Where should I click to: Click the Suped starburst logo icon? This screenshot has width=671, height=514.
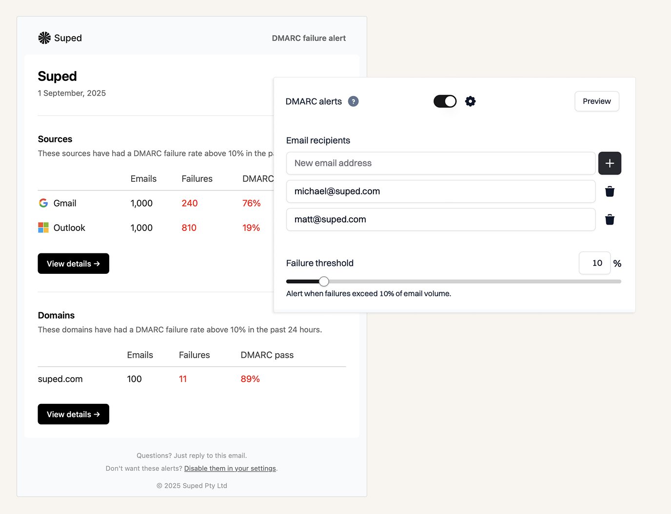[44, 38]
